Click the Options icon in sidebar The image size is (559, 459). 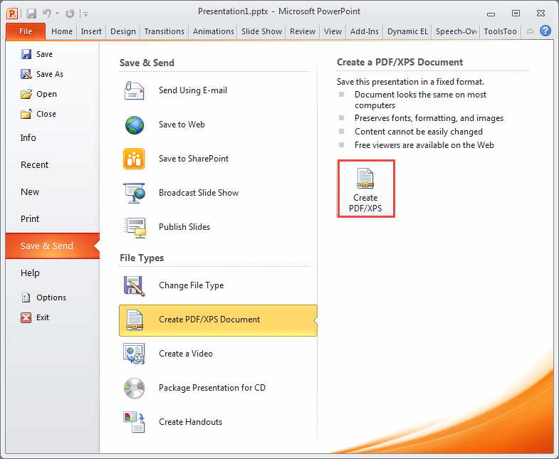(x=26, y=297)
